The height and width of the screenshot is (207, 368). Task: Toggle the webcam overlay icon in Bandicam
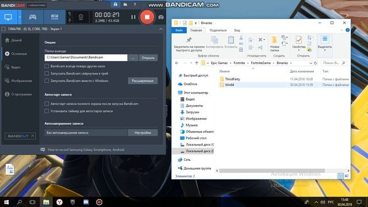pos(80,17)
